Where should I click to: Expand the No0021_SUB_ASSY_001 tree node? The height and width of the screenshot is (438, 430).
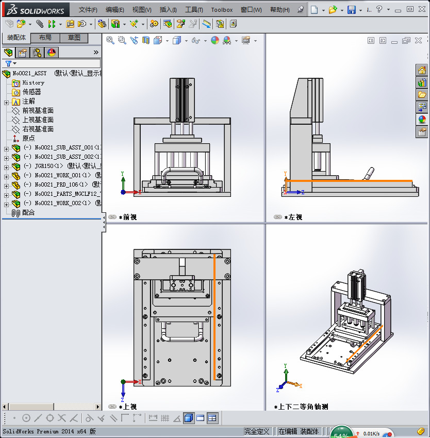(7, 148)
